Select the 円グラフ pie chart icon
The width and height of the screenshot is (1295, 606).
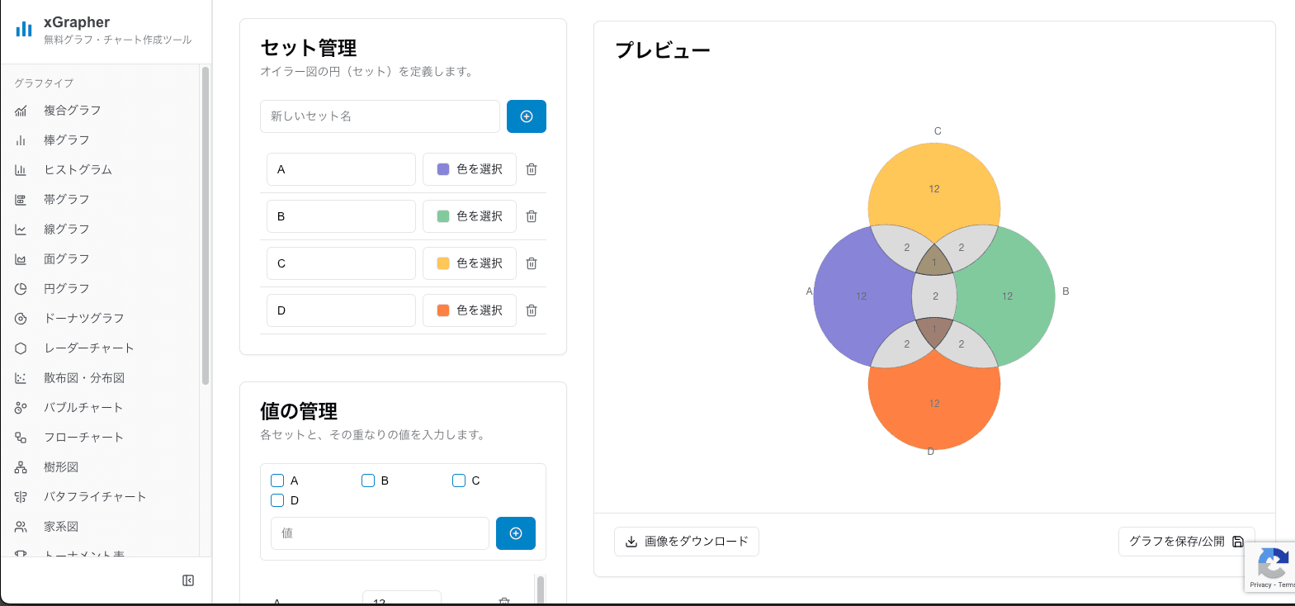tap(21, 289)
